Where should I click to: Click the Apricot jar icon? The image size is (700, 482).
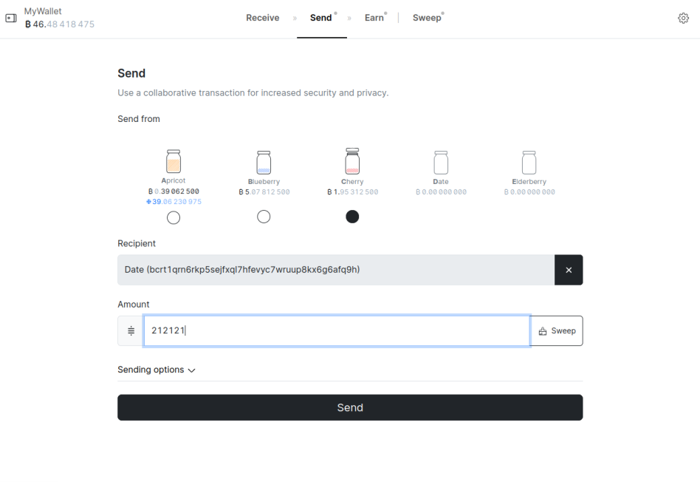click(x=174, y=161)
